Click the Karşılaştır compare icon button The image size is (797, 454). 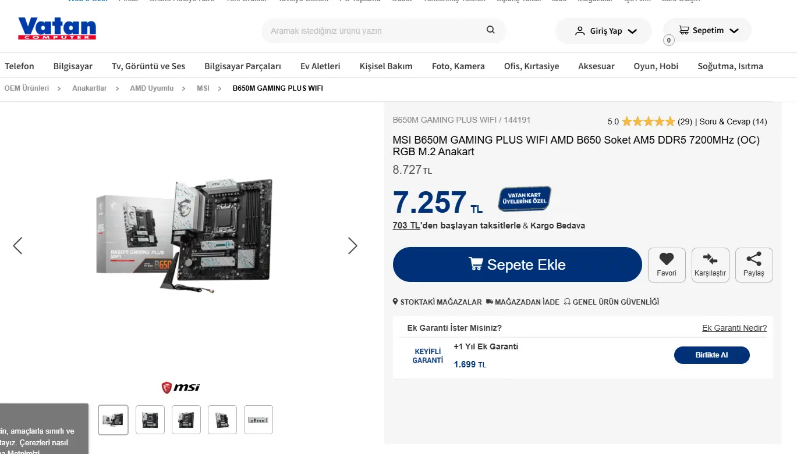[x=710, y=265]
